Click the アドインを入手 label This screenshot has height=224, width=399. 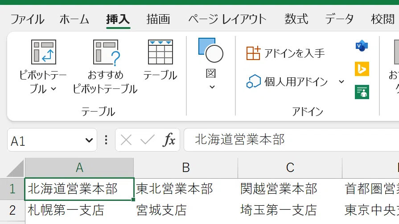294,53
